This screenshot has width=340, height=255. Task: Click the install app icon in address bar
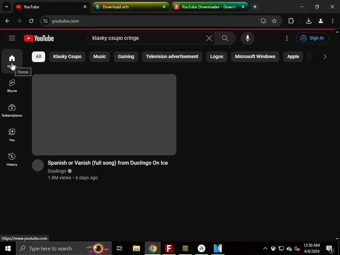(263, 21)
